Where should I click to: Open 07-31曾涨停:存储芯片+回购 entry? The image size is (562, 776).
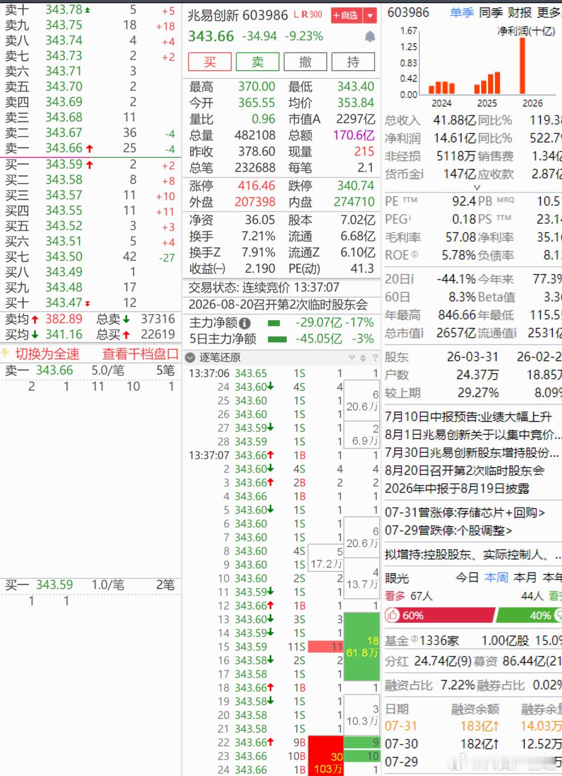pos(465,512)
